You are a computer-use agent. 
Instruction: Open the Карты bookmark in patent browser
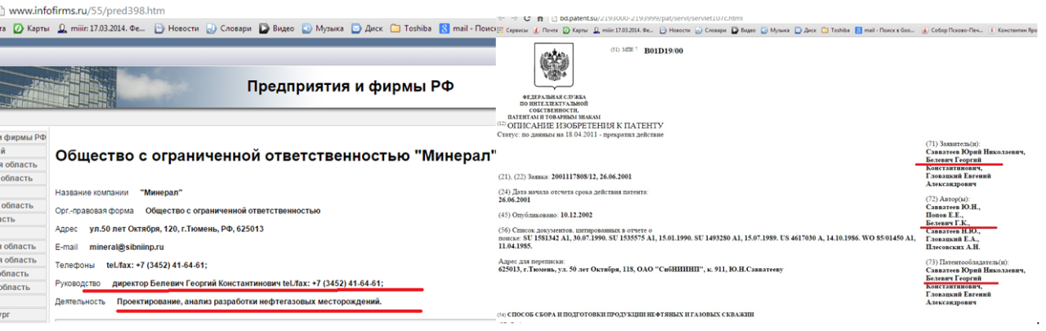coord(575,29)
